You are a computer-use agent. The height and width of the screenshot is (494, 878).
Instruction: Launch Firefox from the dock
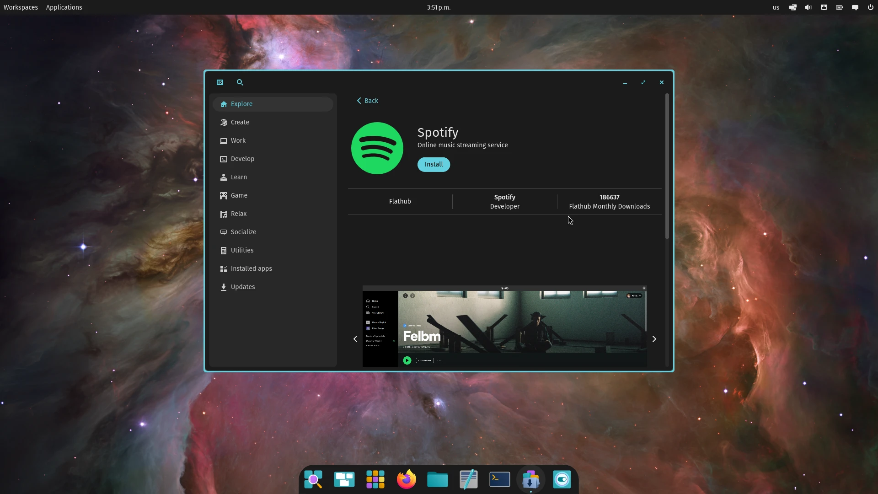(406, 479)
